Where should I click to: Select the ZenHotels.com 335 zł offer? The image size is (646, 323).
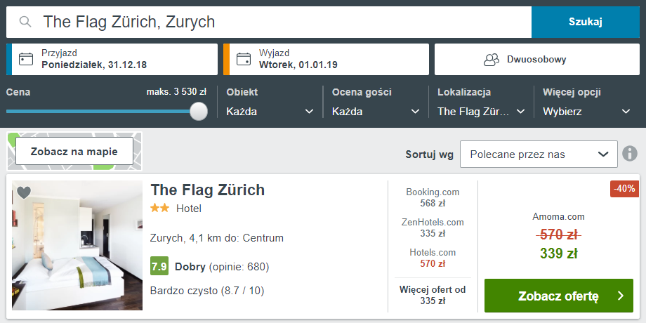click(x=433, y=228)
